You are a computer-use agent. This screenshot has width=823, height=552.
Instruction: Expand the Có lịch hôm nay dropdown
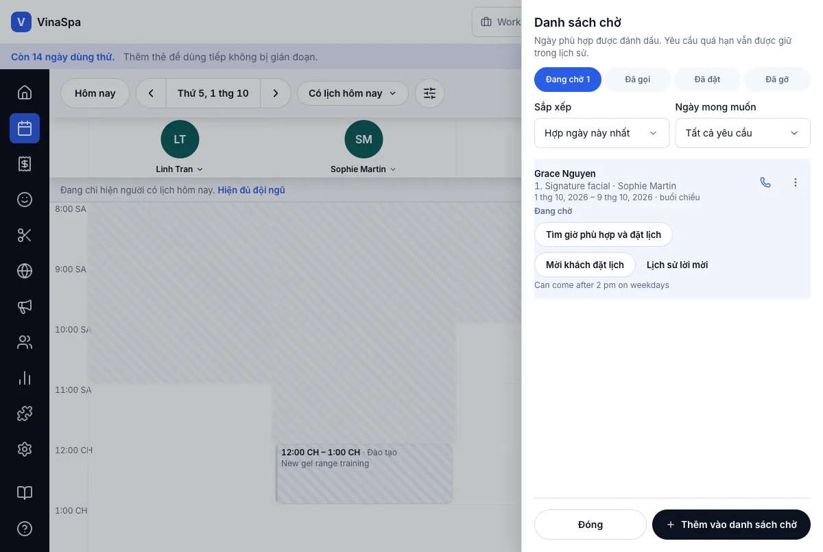(353, 93)
